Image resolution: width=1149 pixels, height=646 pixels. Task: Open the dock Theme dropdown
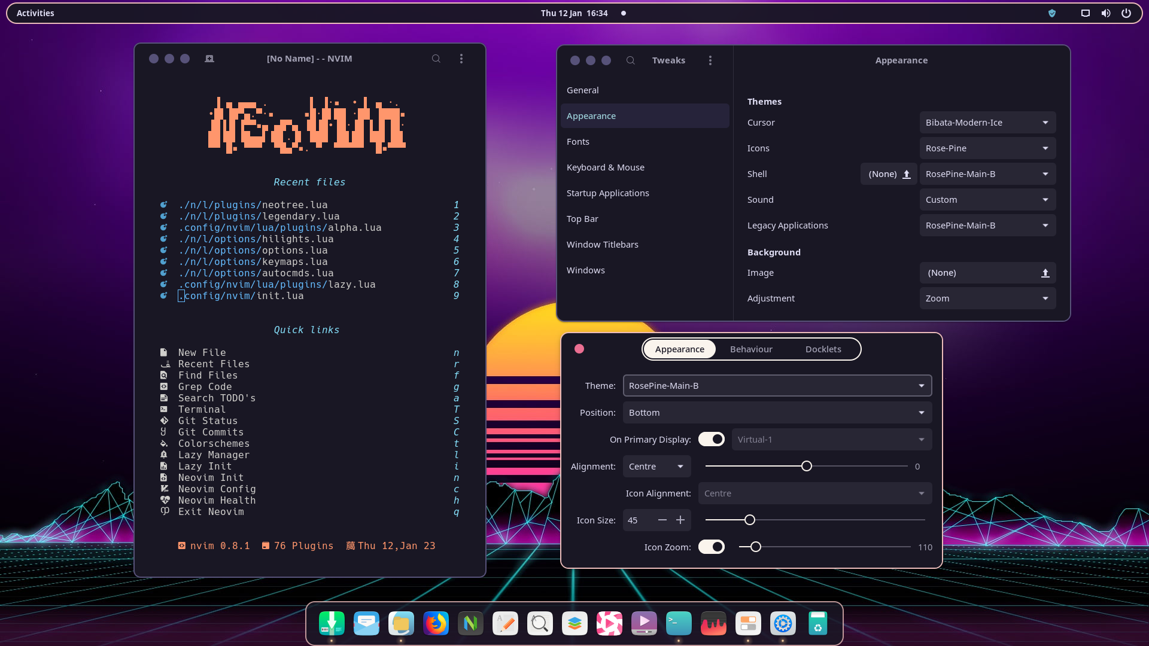point(777,386)
